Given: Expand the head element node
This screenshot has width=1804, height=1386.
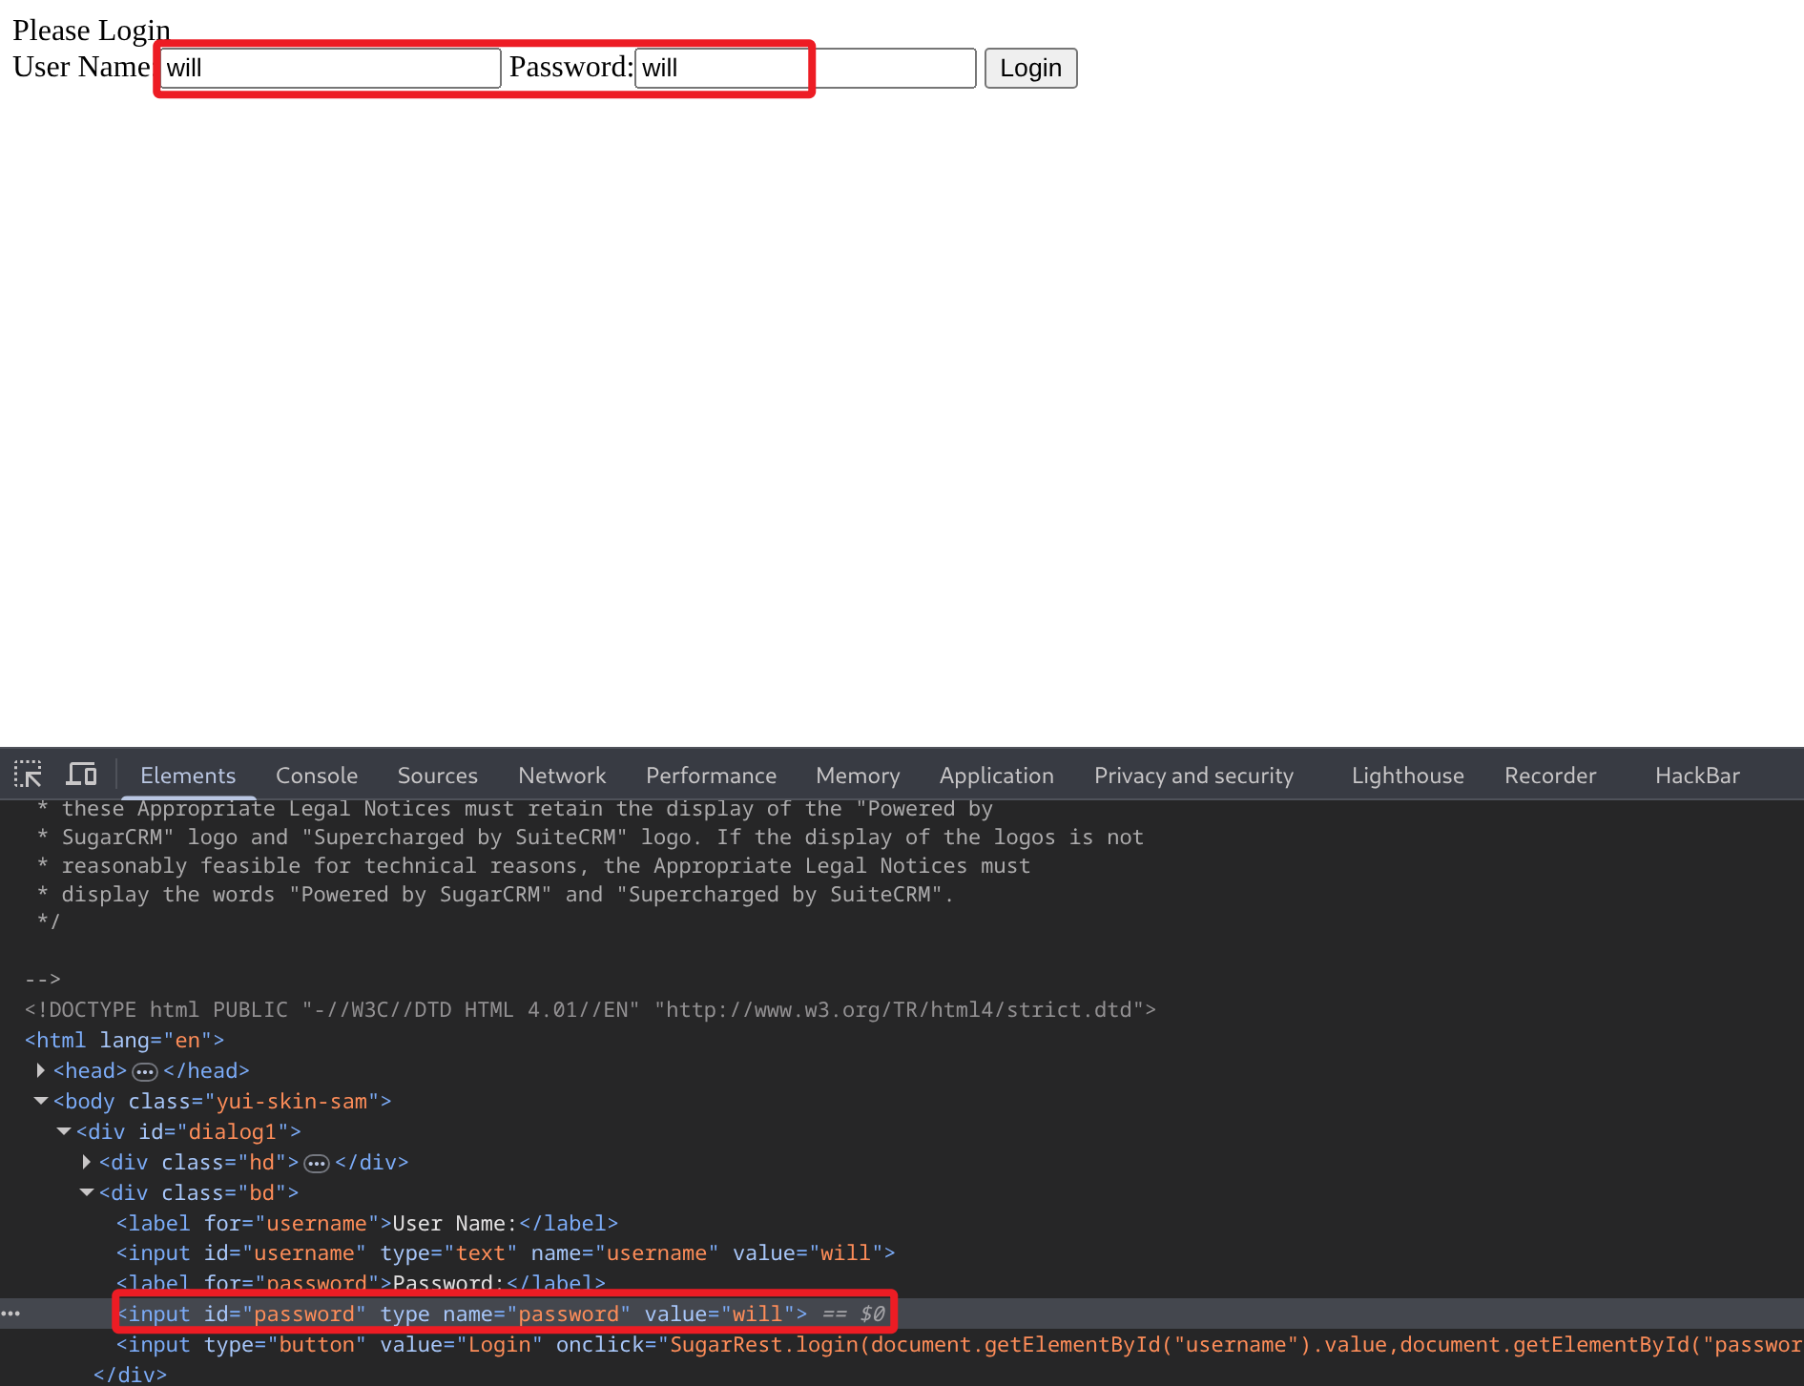Looking at the screenshot, I should point(40,1070).
